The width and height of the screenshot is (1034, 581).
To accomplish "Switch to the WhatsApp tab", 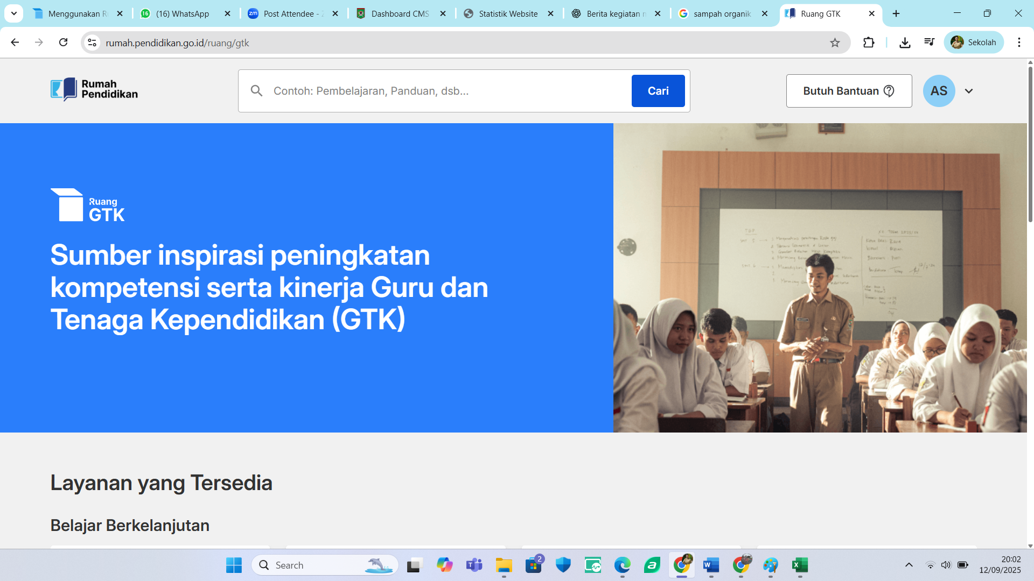I will (182, 13).
